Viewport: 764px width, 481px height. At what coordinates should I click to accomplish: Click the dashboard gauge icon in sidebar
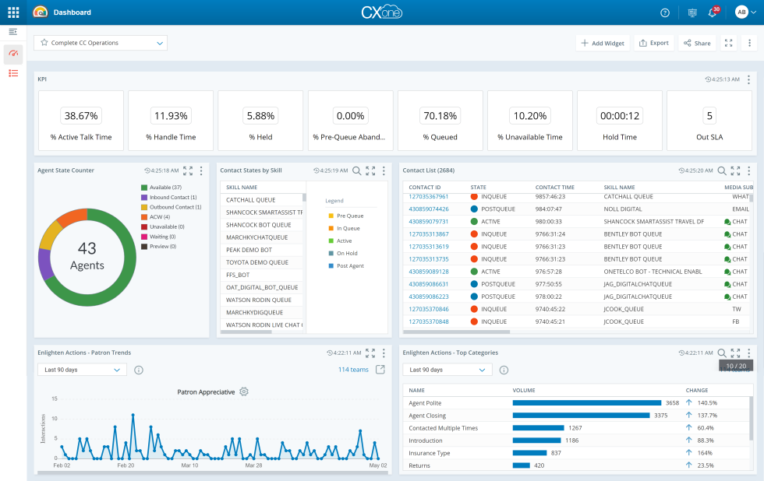(x=13, y=53)
